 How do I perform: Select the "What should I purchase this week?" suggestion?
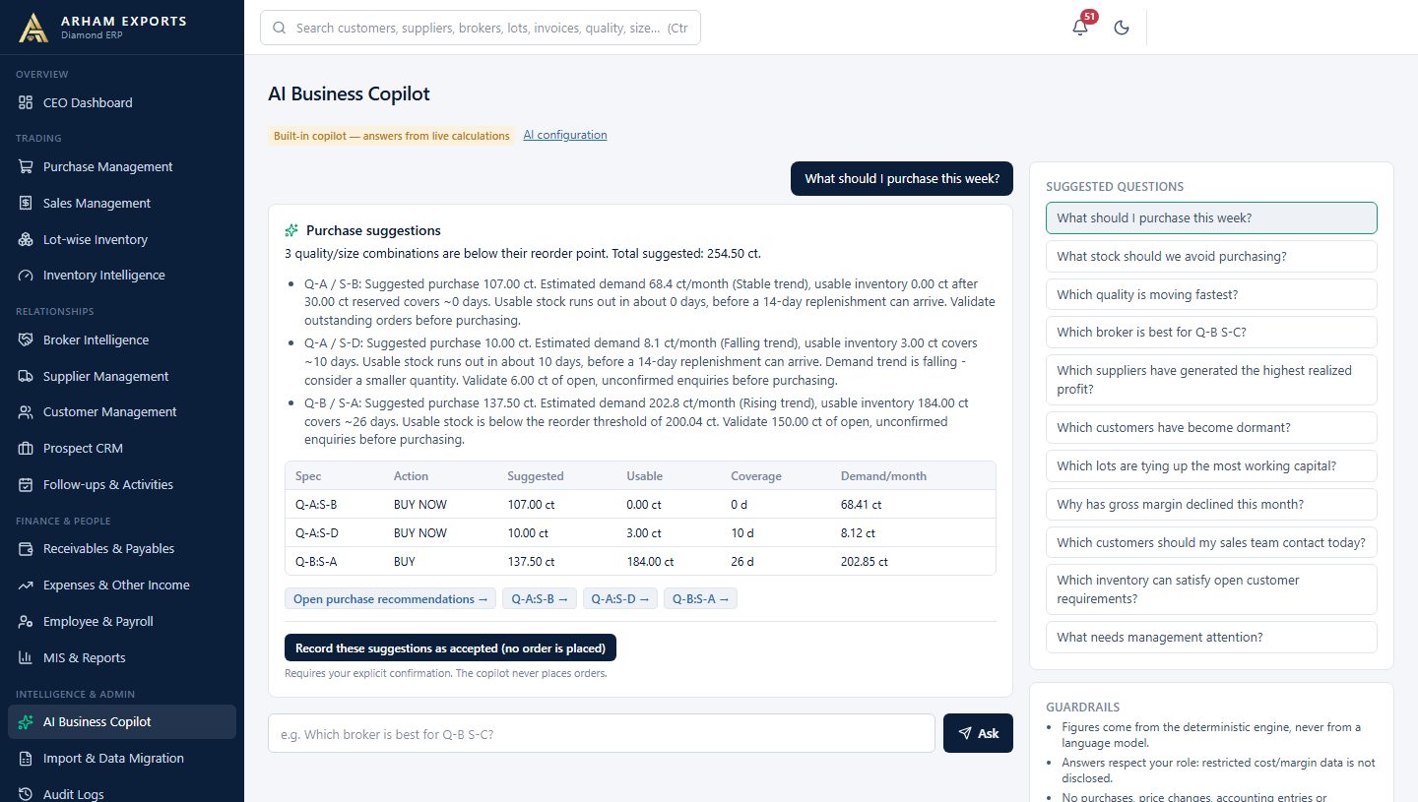(1211, 217)
